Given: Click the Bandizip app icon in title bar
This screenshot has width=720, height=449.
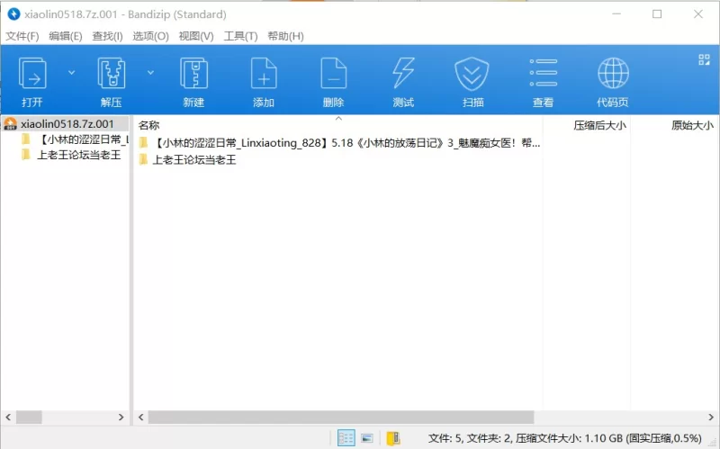Looking at the screenshot, I should (13, 14).
